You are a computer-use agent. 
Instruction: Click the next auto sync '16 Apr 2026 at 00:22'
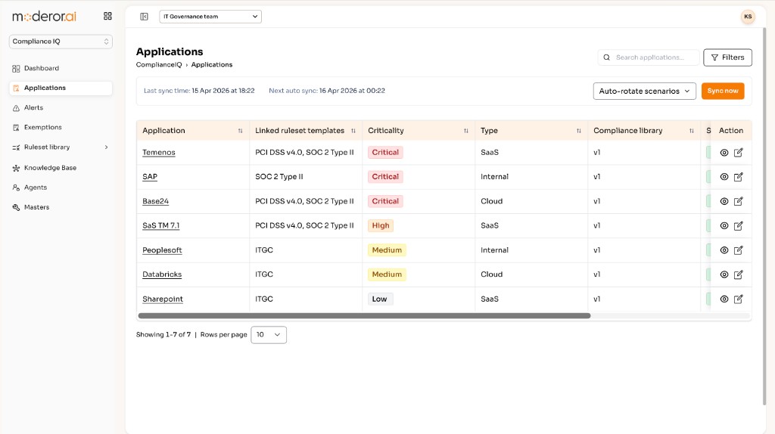point(352,91)
